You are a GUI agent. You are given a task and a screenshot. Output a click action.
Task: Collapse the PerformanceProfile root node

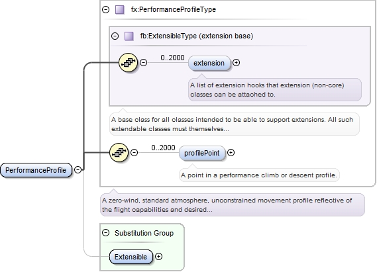pyautogui.click(x=78, y=169)
